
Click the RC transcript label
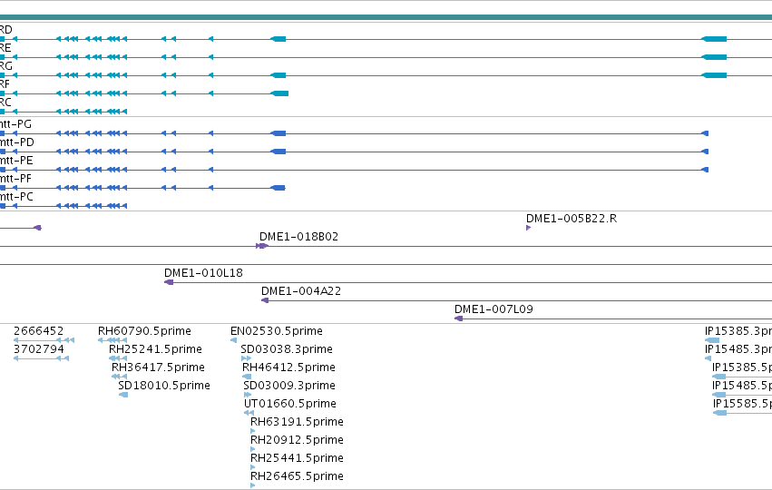tap(5, 103)
